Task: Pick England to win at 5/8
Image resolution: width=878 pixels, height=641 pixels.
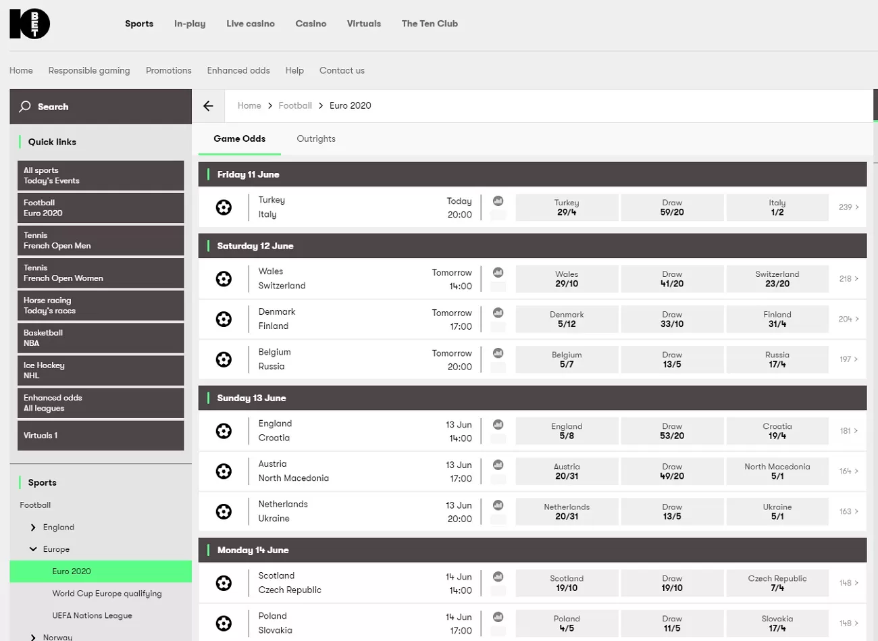Action: point(567,431)
